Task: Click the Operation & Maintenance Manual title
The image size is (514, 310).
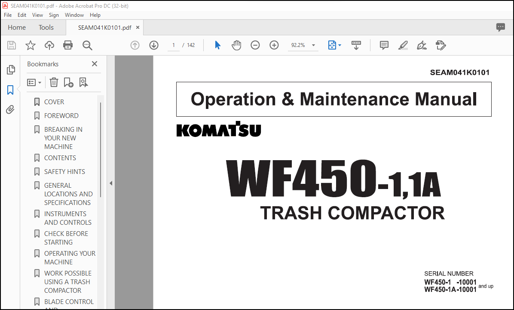Action: pyautogui.click(x=333, y=99)
